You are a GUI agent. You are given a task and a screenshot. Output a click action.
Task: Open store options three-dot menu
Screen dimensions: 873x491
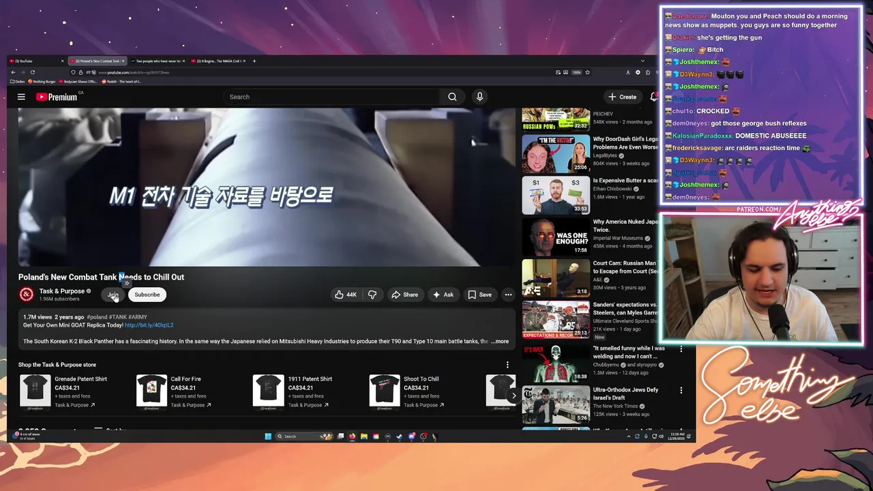click(507, 365)
